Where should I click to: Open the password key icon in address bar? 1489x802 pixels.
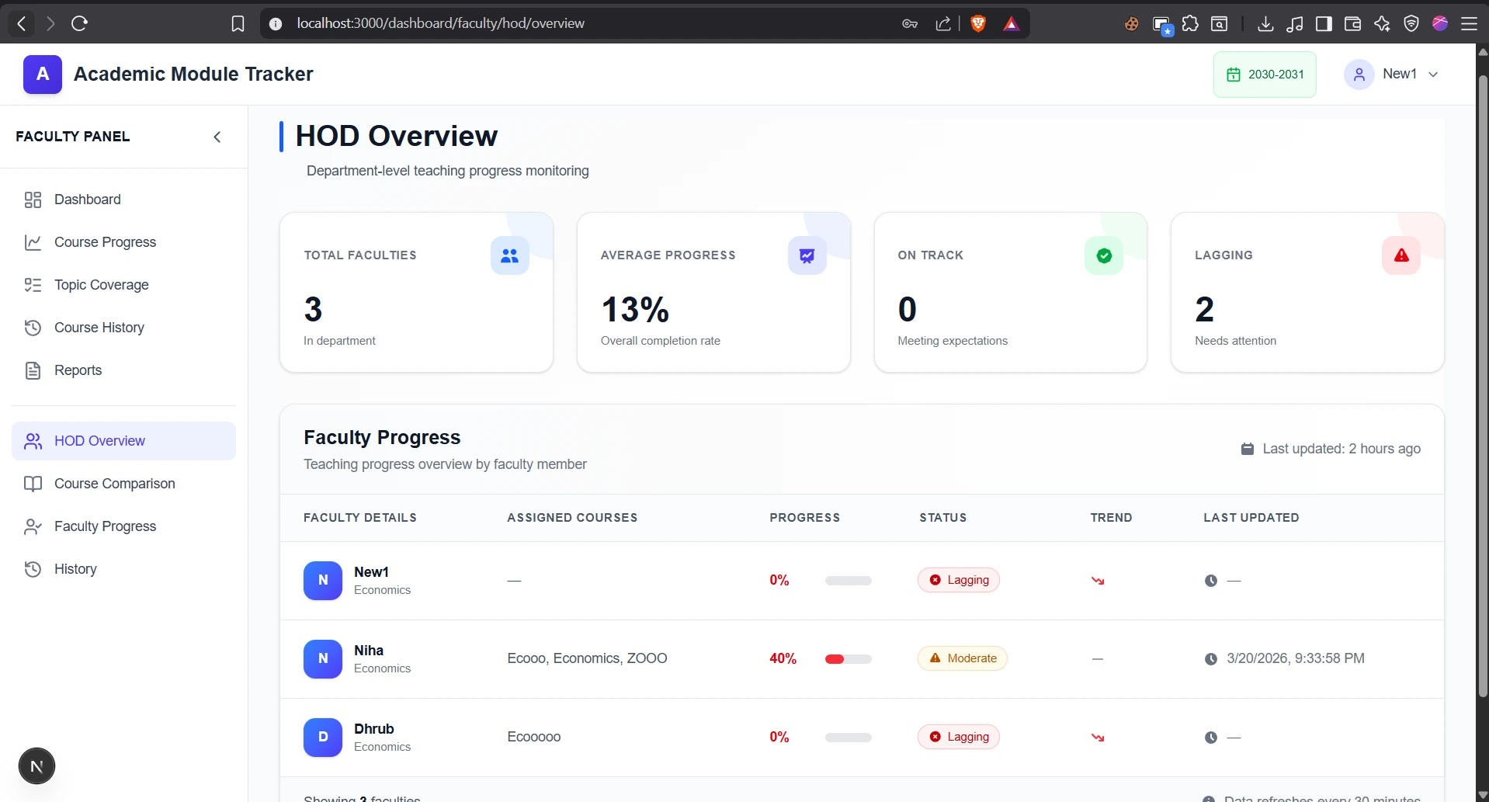tap(910, 23)
